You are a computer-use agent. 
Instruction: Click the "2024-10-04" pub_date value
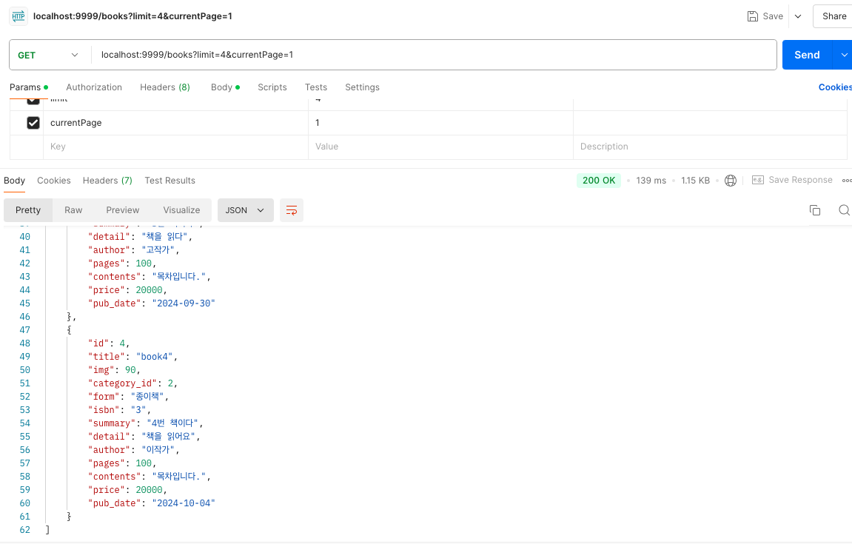tap(184, 504)
